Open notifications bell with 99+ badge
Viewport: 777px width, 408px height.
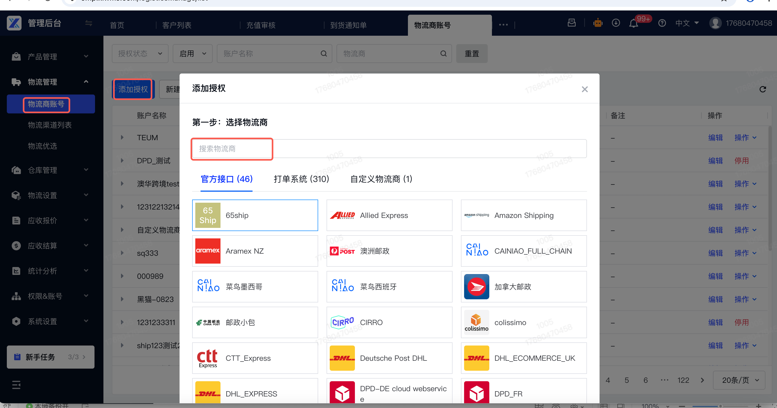tap(633, 23)
